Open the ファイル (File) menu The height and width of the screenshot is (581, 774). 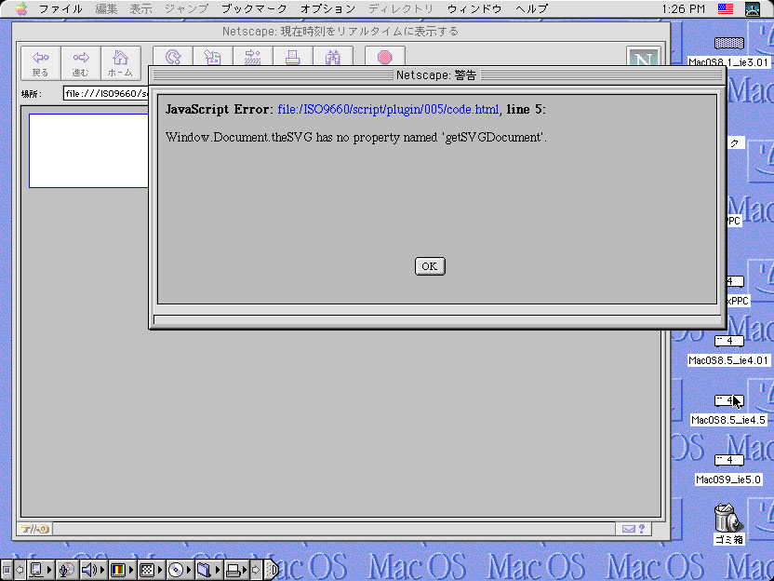click(60, 9)
